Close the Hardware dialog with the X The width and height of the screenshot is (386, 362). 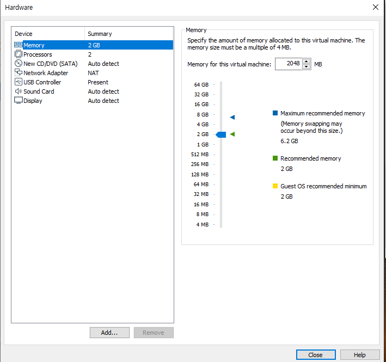(x=375, y=7)
